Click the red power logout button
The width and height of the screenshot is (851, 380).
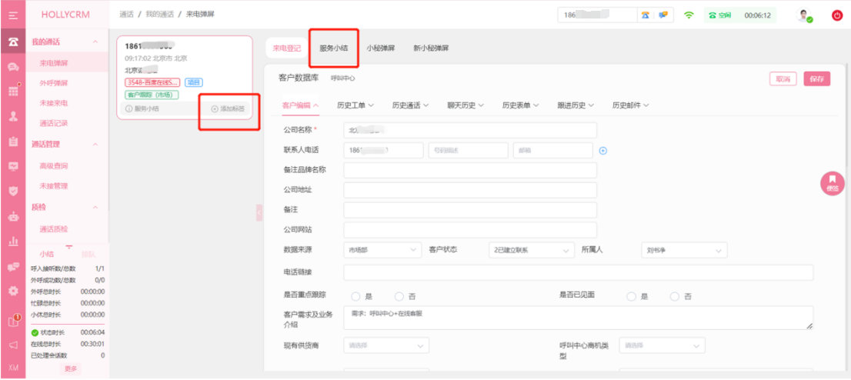click(837, 15)
